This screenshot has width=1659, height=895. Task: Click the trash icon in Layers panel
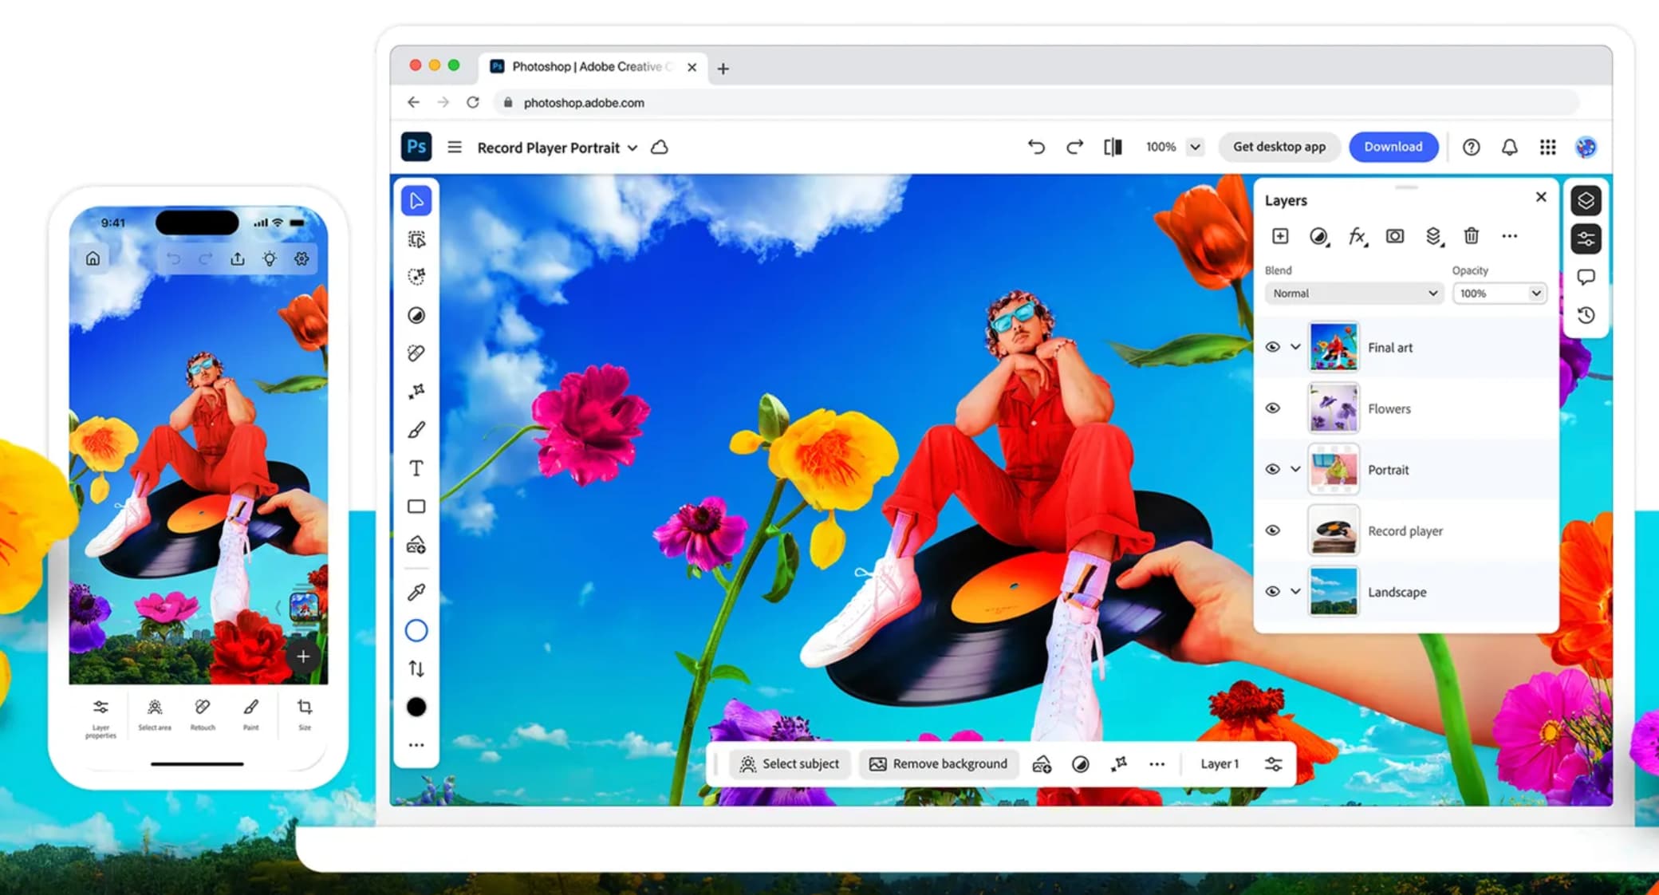1471,236
